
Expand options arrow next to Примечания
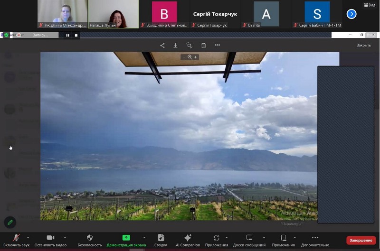294,238
